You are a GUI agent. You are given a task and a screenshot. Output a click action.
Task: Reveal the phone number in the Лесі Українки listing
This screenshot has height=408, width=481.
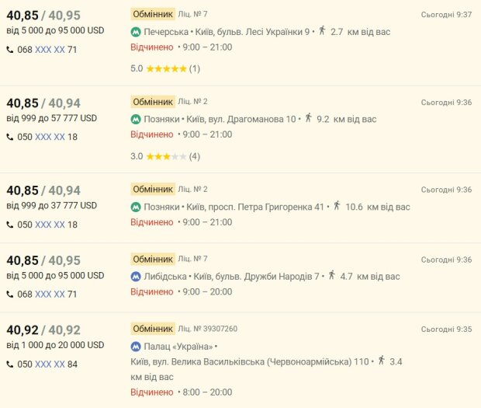tap(50, 50)
